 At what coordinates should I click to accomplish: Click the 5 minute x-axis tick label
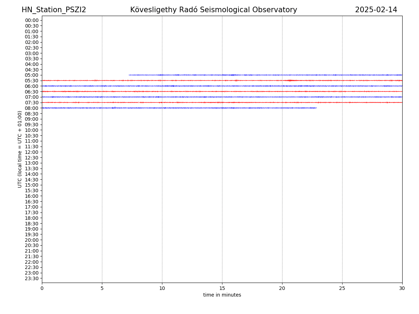(102, 289)
